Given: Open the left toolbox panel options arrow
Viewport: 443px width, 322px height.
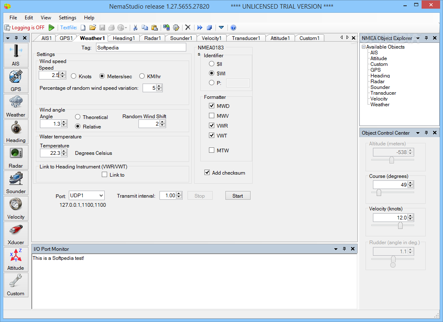Looking at the screenshot, I should 8,38.
